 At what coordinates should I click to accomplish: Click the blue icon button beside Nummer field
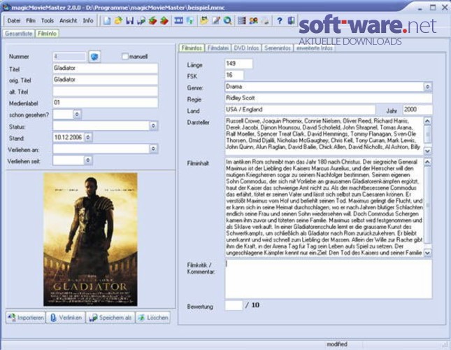point(94,57)
